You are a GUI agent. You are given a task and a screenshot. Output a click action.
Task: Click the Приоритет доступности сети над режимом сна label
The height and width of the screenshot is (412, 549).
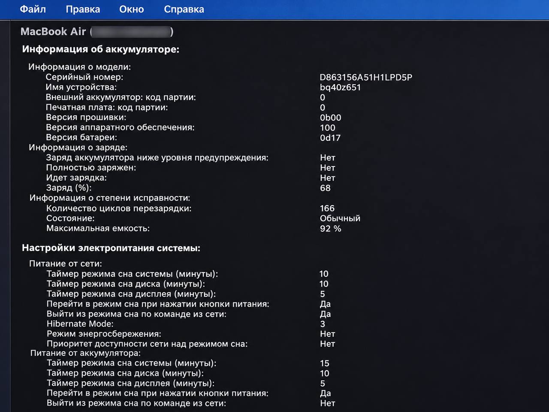pos(147,344)
